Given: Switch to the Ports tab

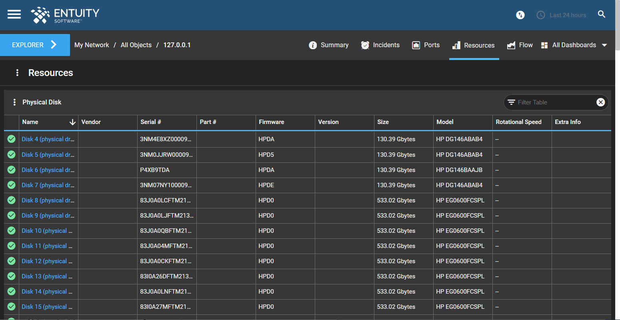Looking at the screenshot, I should [x=426, y=45].
